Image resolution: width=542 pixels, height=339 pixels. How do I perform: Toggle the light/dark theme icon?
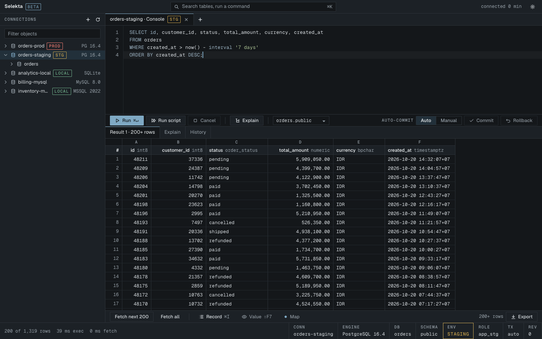click(533, 7)
